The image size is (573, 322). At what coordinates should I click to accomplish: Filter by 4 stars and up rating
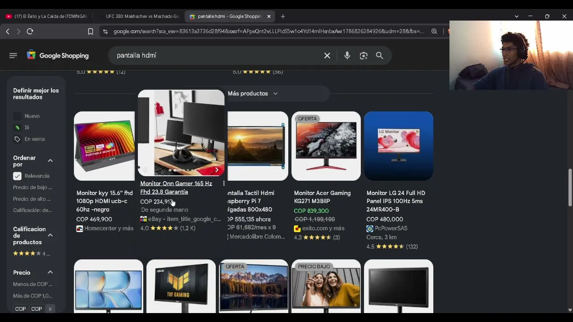point(31,254)
